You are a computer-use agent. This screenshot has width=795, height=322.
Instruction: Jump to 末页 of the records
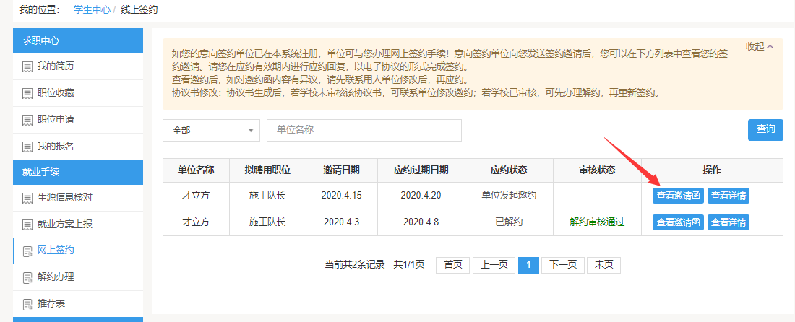pos(603,265)
